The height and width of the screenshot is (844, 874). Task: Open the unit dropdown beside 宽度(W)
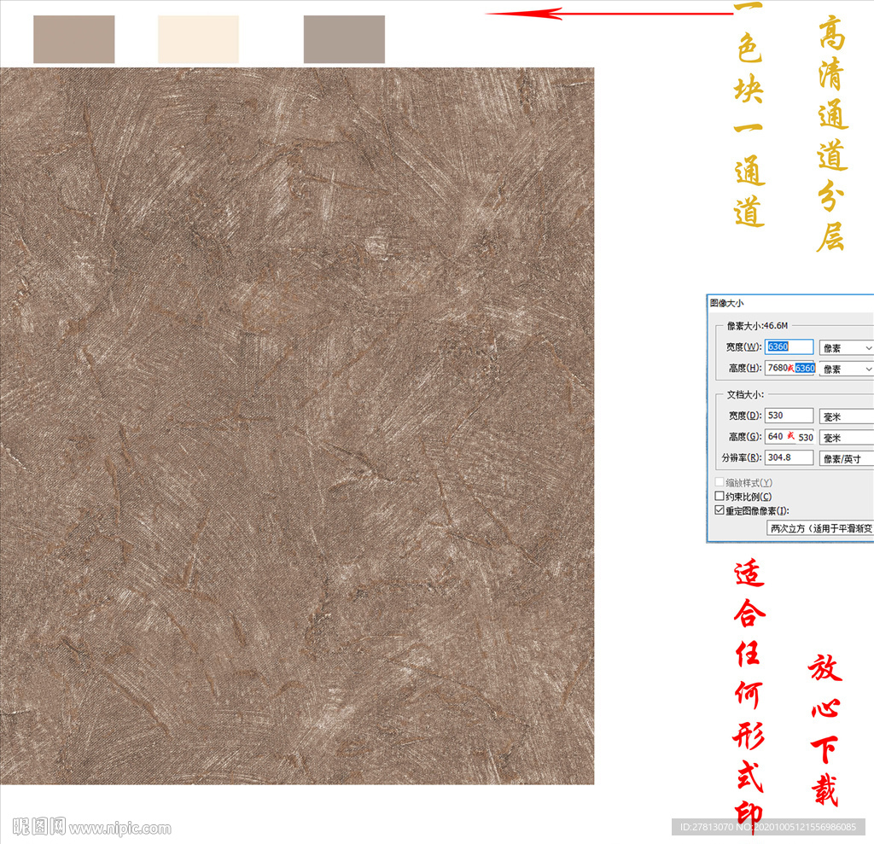[846, 348]
